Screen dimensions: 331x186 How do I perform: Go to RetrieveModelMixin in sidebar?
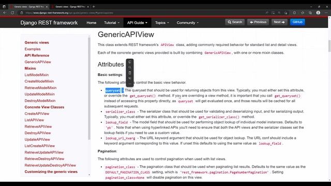click(40, 88)
